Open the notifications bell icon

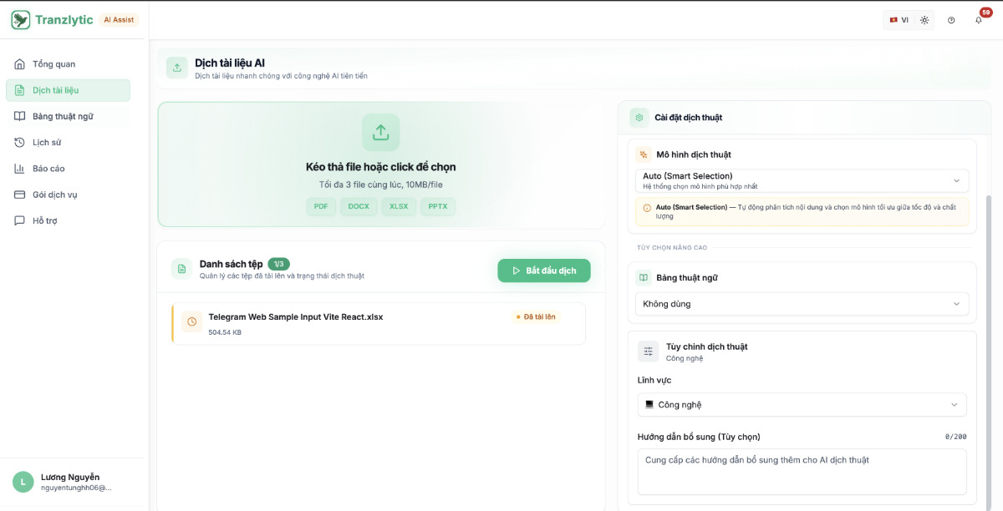pyautogui.click(x=979, y=20)
